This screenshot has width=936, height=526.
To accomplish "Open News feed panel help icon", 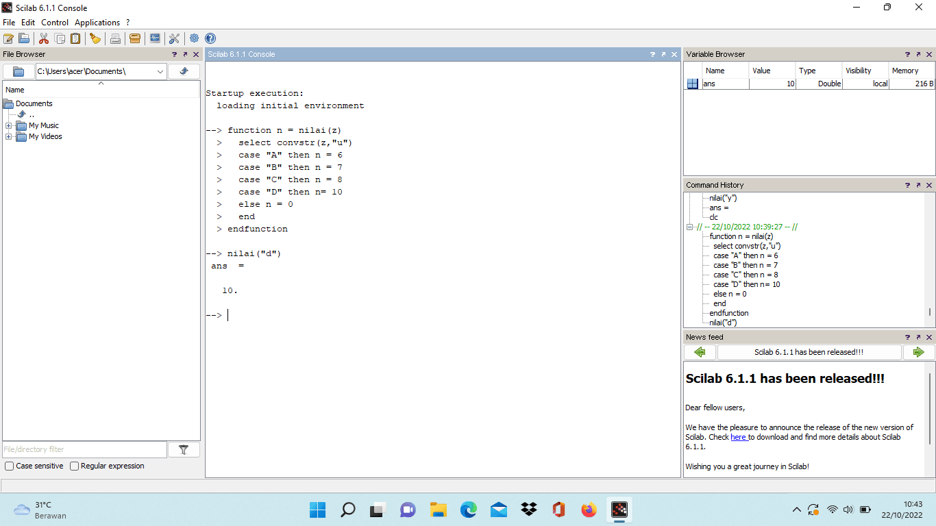I will 907,337.
